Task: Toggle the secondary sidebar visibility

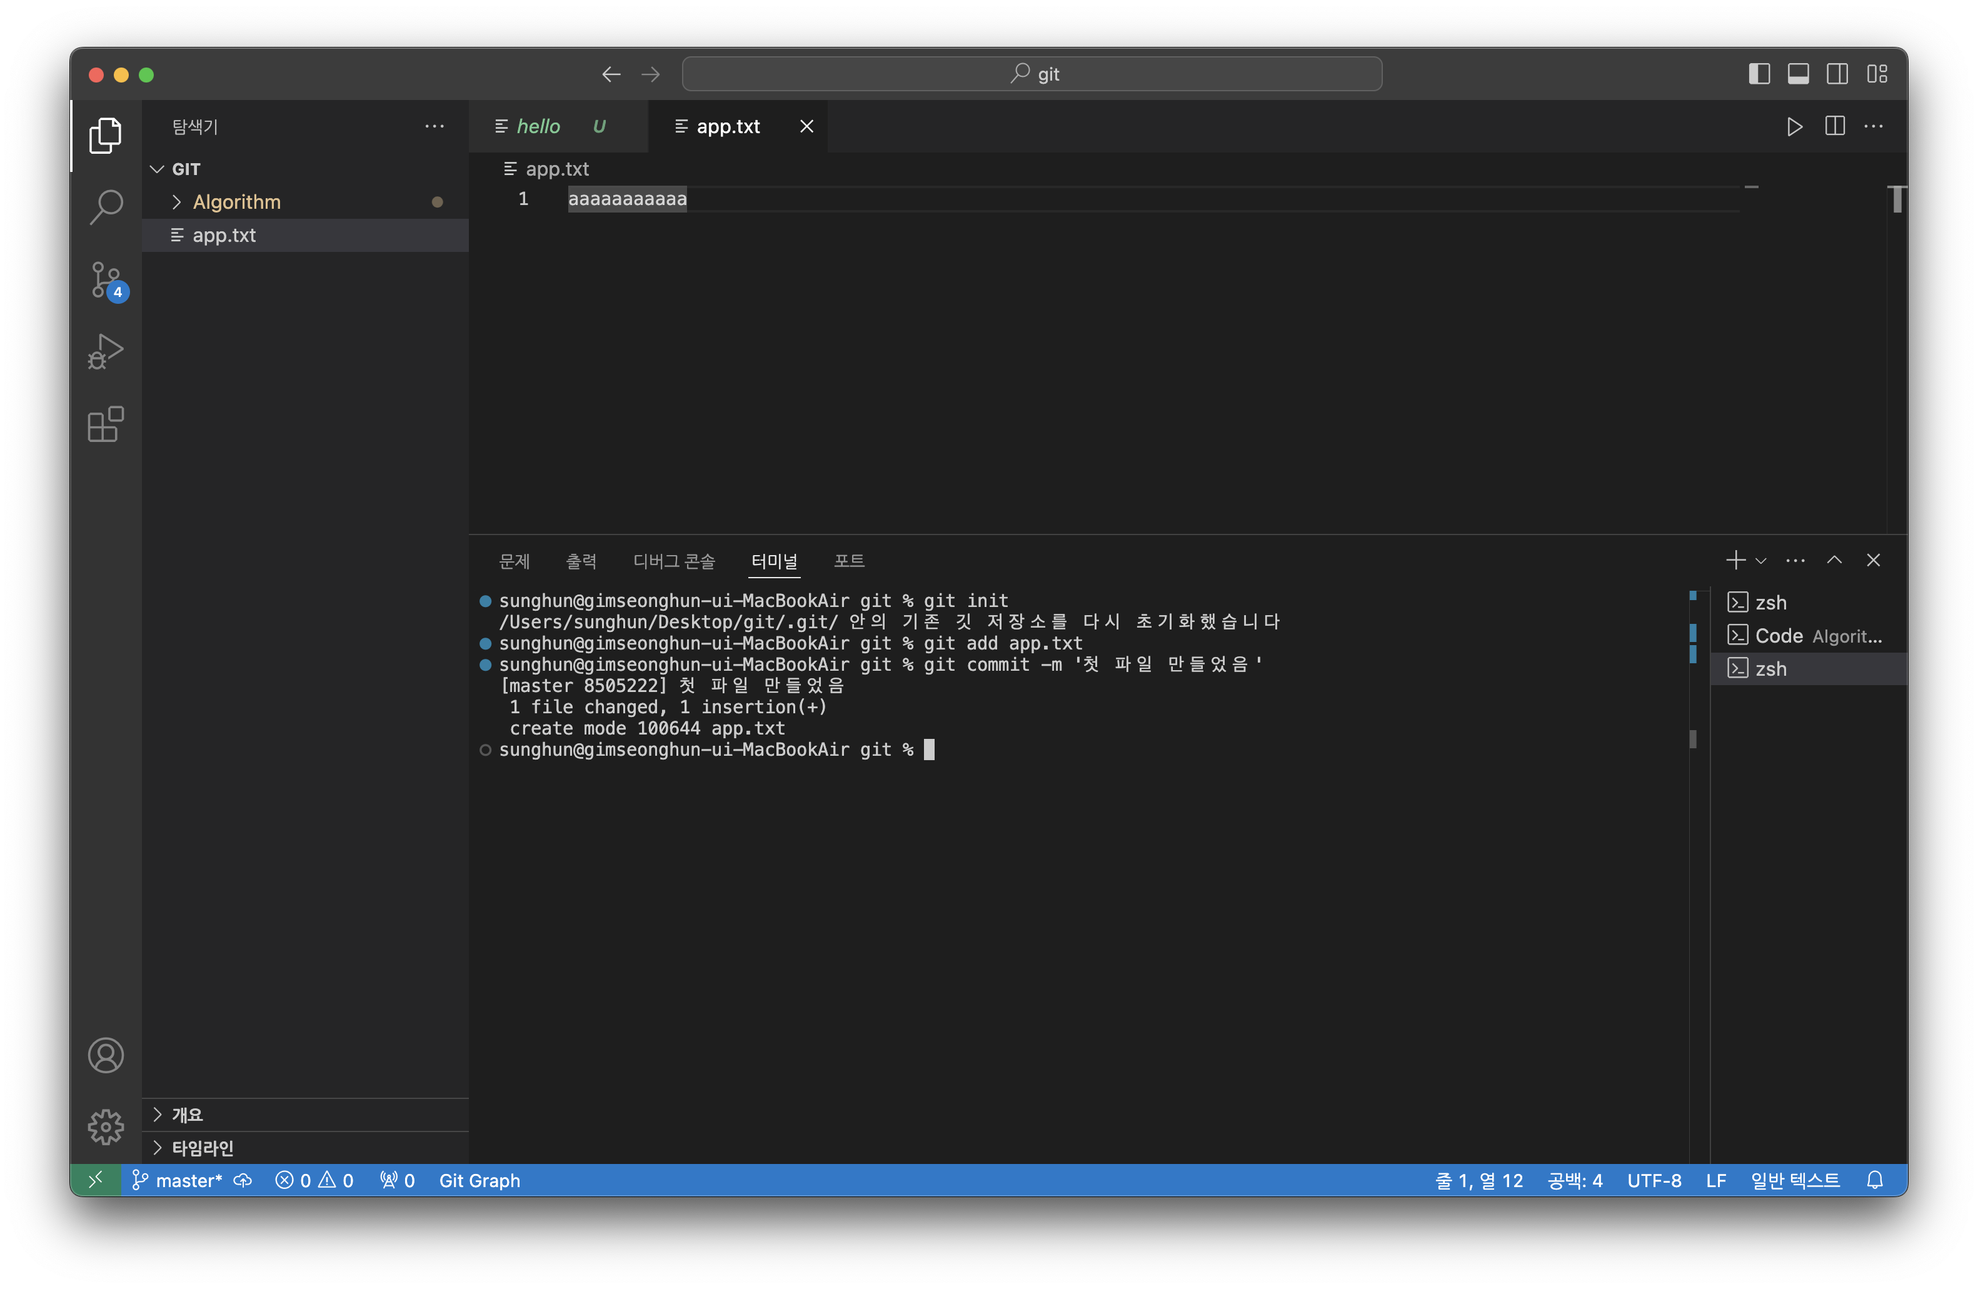Action: [1837, 74]
